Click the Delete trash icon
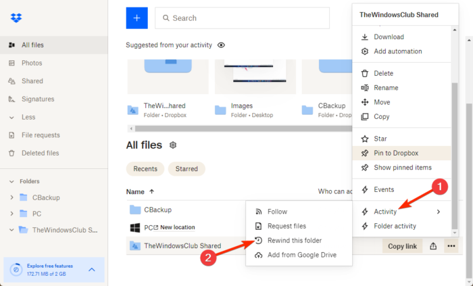The width and height of the screenshot is (473, 286). pyautogui.click(x=365, y=73)
